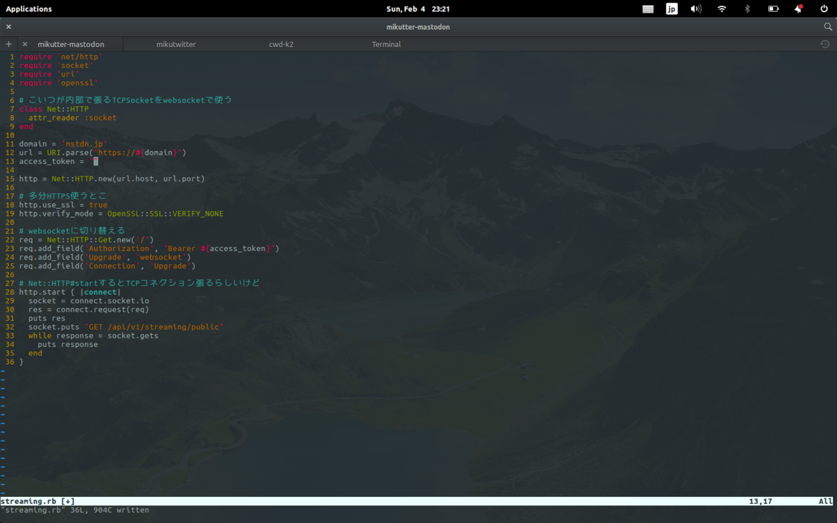The width and height of the screenshot is (837, 523).
Task: Open the Wi-Fi network indicator
Action: 722,9
